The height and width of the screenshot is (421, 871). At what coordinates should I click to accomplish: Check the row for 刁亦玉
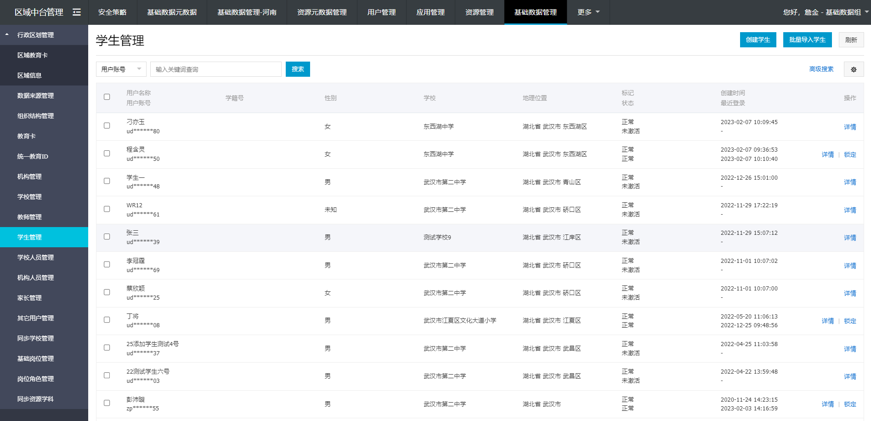[107, 125]
